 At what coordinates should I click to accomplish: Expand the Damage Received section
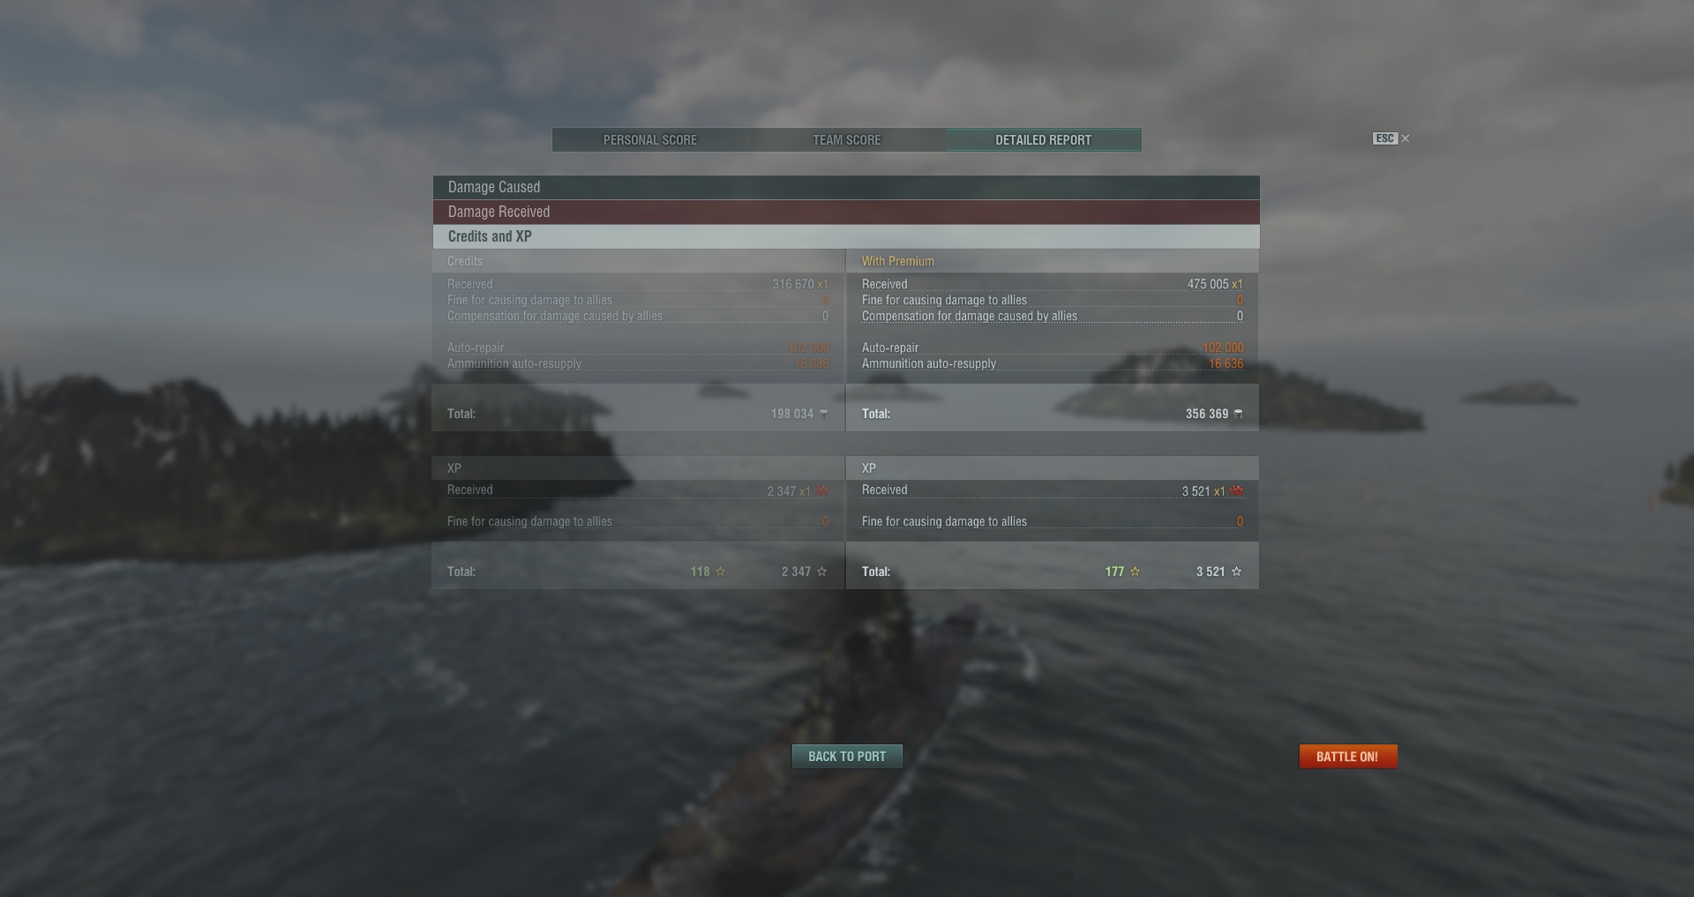(846, 212)
